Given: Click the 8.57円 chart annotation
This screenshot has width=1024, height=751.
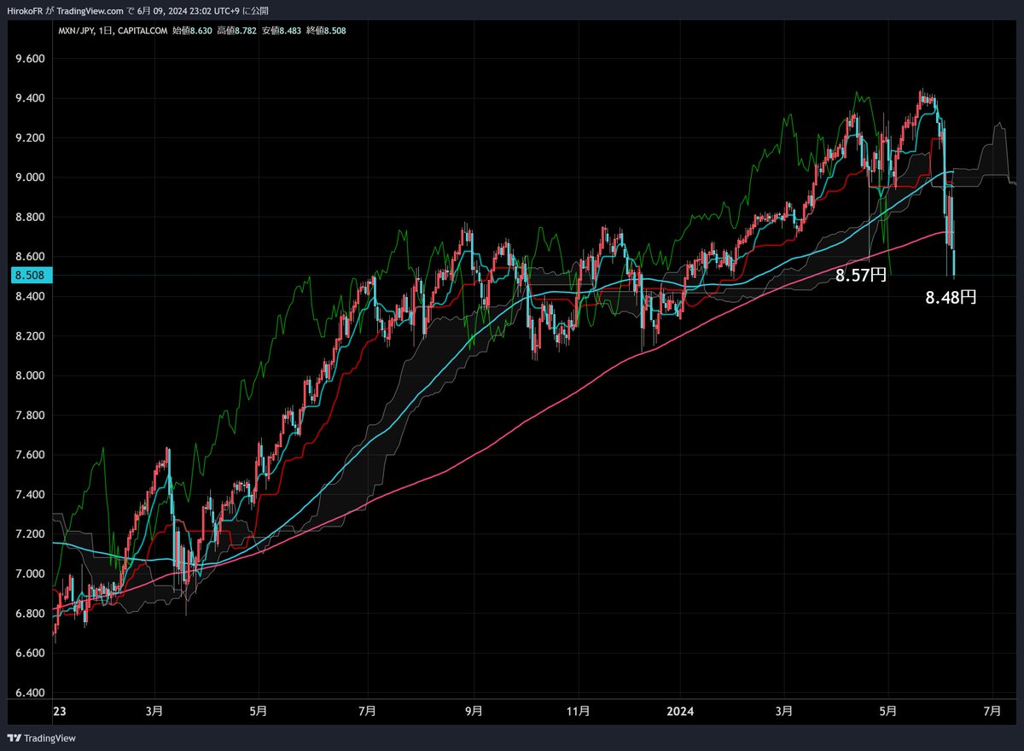Looking at the screenshot, I should (860, 276).
